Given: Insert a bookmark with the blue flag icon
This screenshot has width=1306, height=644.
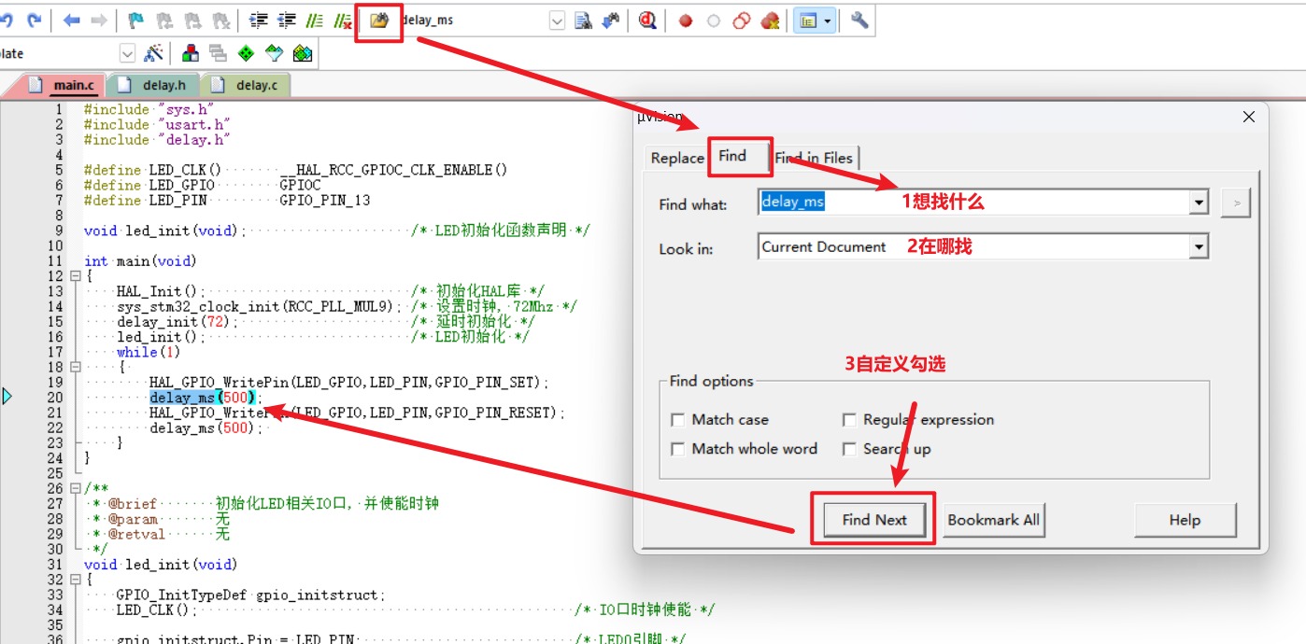Looking at the screenshot, I should [x=136, y=20].
